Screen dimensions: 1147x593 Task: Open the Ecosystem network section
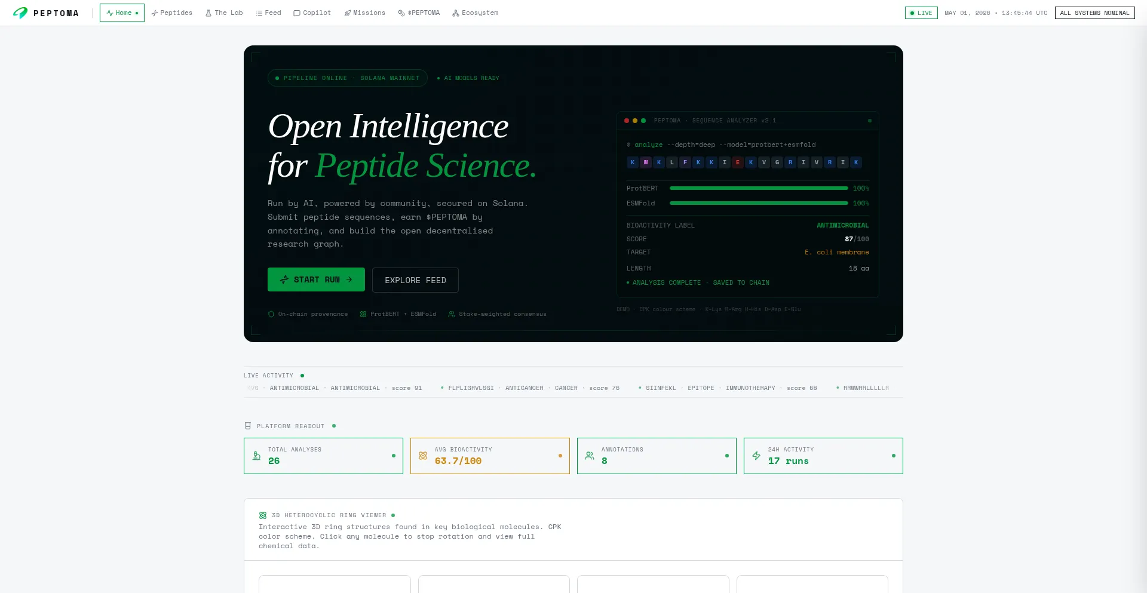tap(475, 13)
